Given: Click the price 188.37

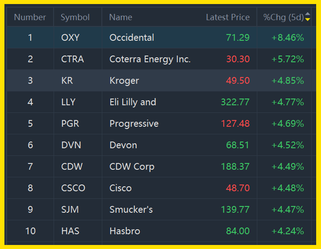Looking at the screenshot, I should (235, 167).
